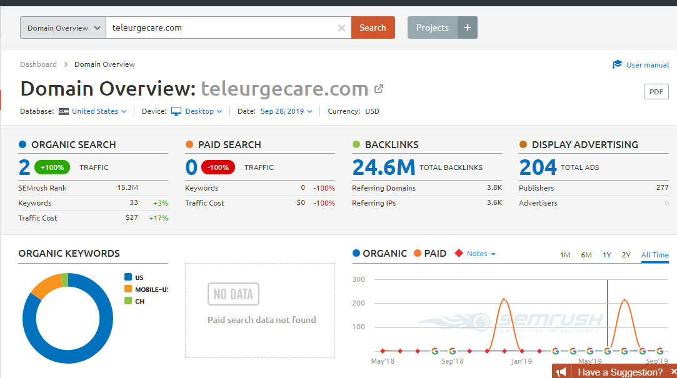Switch to the 6M time range
This screenshot has height=378, width=677.
pos(586,255)
